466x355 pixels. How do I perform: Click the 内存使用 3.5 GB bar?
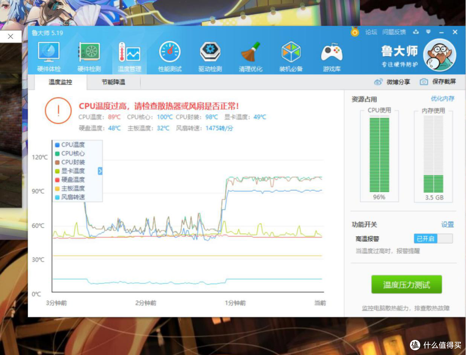[x=433, y=154]
